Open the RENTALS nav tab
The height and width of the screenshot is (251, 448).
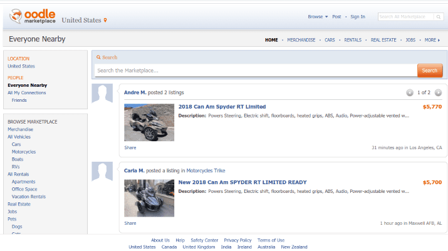[x=353, y=40]
